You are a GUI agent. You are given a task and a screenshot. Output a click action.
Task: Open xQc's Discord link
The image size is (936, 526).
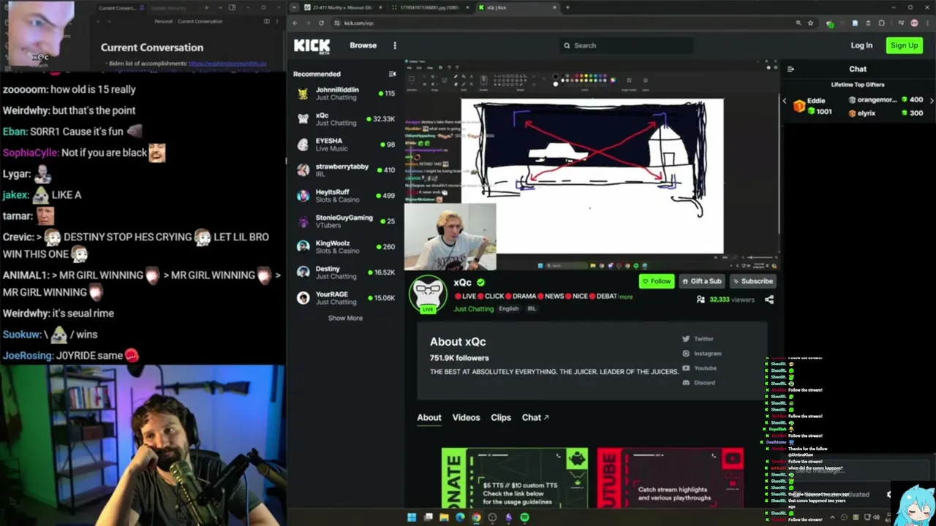(698, 383)
